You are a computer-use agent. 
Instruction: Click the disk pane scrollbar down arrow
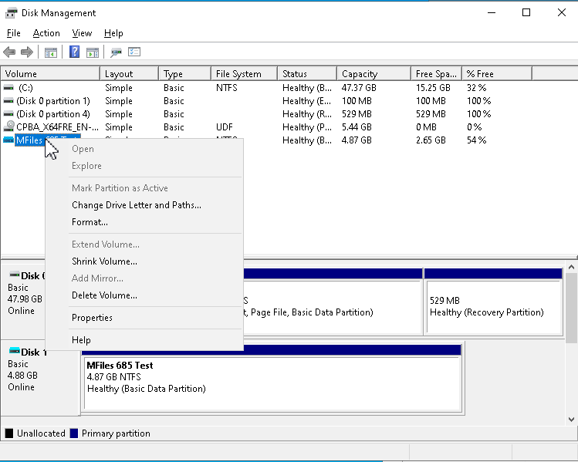tap(571, 419)
